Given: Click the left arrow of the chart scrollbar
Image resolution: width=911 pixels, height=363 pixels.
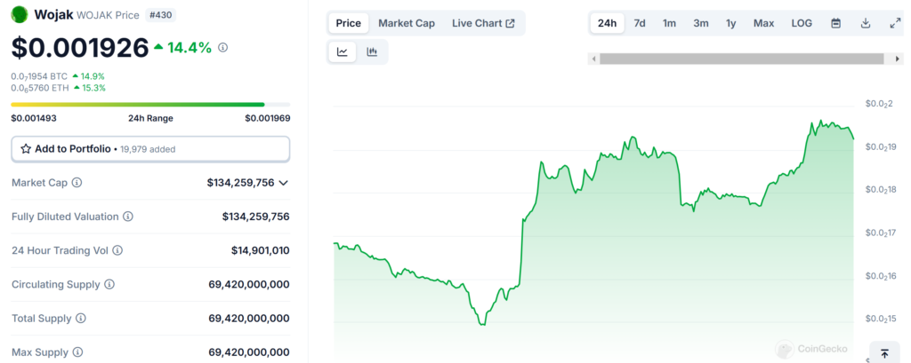Looking at the screenshot, I should pos(593,59).
